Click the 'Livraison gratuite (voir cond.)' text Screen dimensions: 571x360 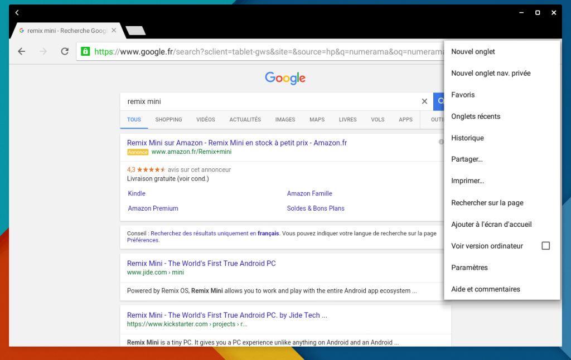168,179
